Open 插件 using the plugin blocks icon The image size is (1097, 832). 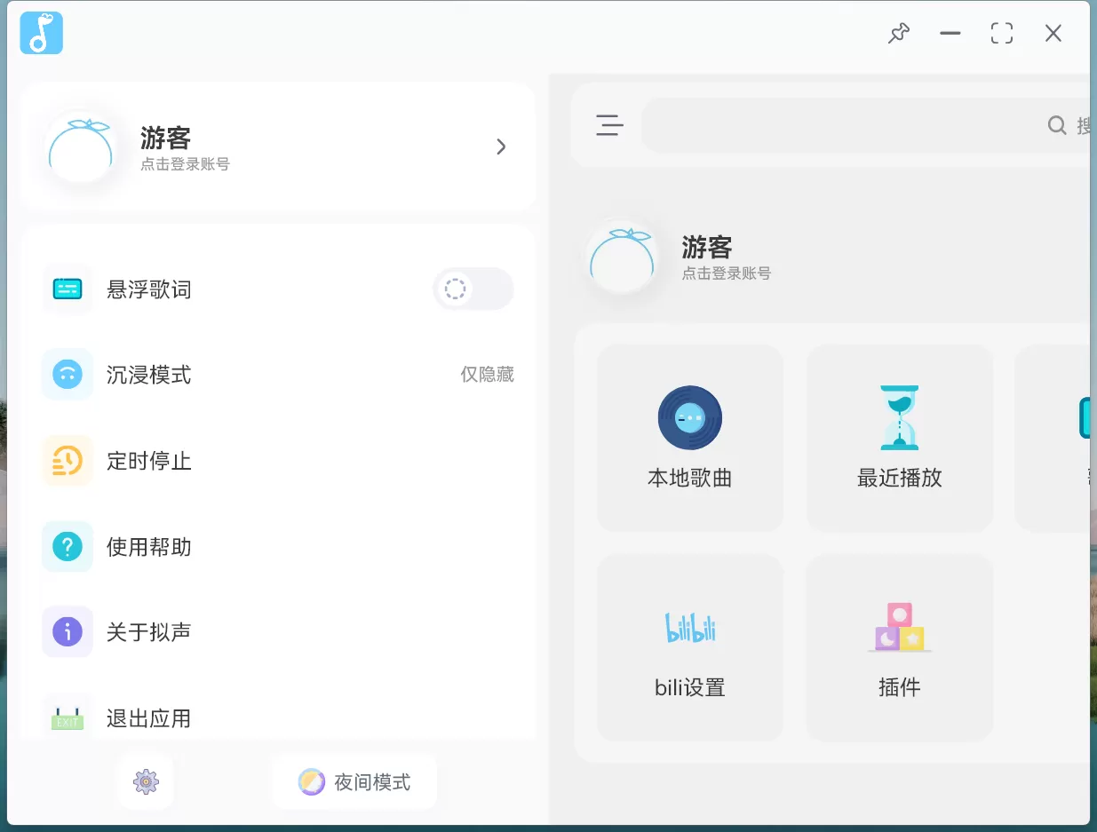tap(899, 626)
